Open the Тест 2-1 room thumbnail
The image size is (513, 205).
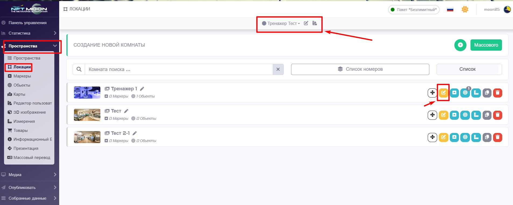coord(87,137)
